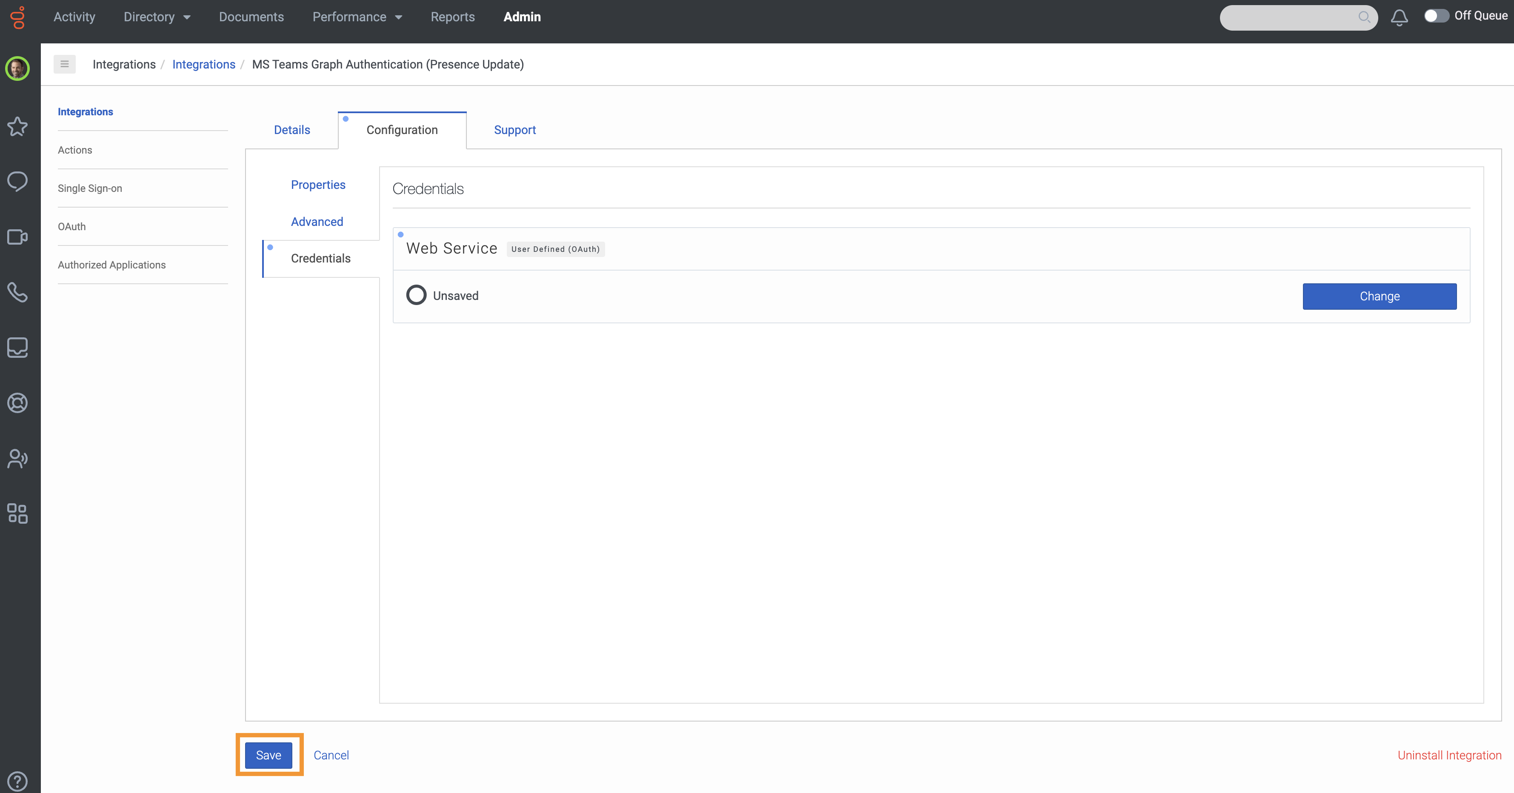1514x793 pixels.
Task: Toggle the Off Queue switch
Action: 1437,17
